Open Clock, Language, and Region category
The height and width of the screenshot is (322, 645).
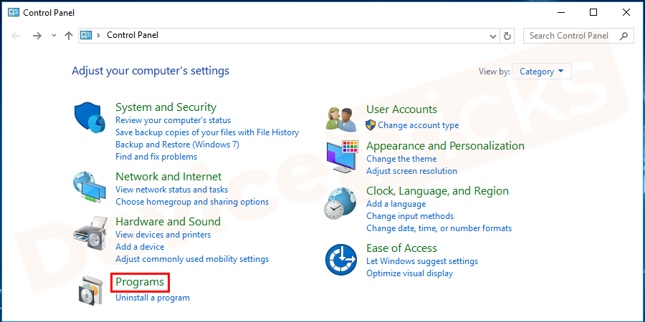click(438, 191)
